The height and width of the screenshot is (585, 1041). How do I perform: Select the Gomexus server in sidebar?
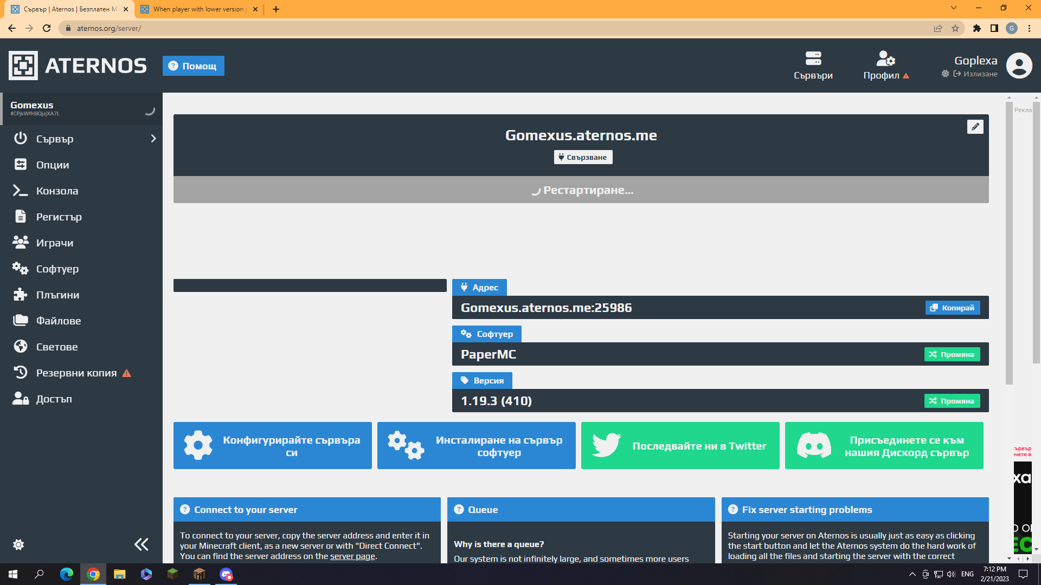click(81, 109)
